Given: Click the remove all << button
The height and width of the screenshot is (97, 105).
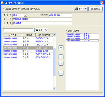Looking at the screenshot, I should pyautogui.click(x=61, y=73).
